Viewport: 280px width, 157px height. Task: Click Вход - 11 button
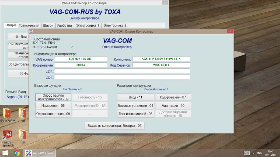[x=135, y=97]
